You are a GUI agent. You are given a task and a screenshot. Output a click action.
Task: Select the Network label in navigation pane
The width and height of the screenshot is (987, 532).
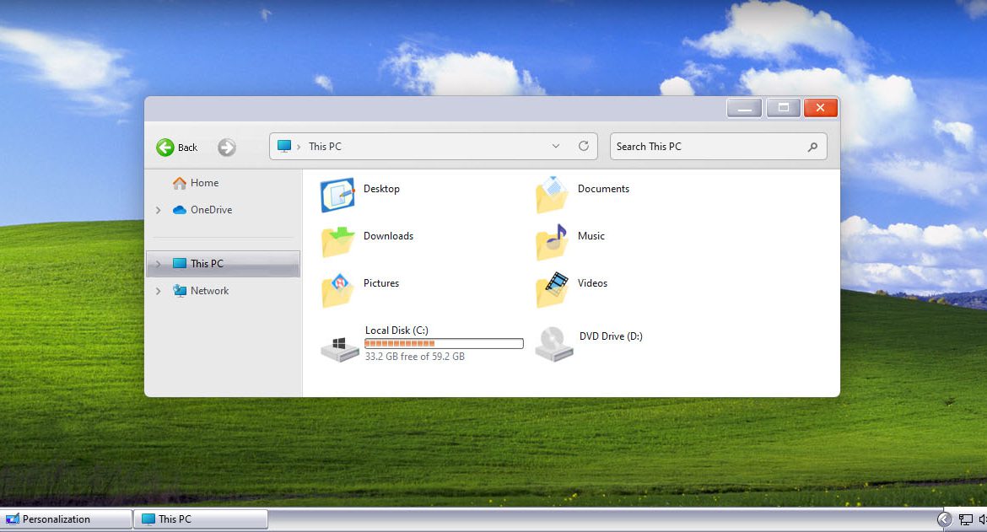(x=209, y=291)
